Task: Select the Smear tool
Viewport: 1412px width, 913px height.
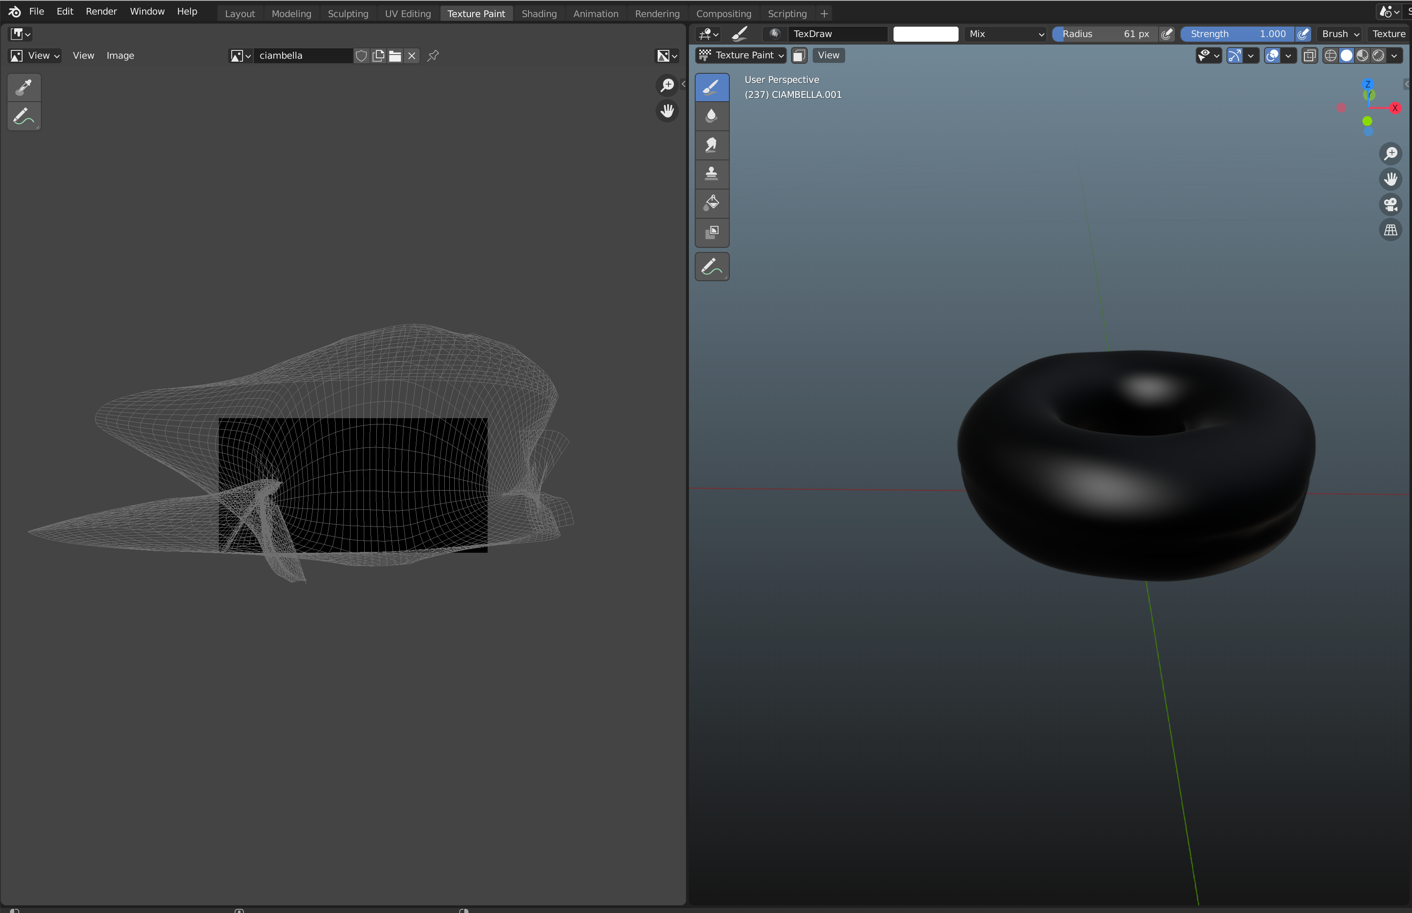Action: coord(712,145)
